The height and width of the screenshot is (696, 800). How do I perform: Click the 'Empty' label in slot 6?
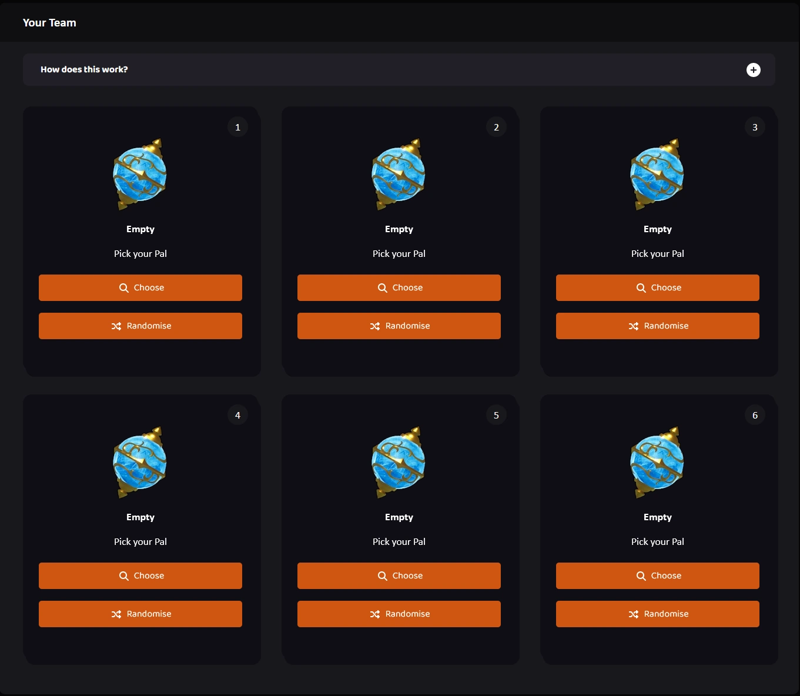click(658, 517)
